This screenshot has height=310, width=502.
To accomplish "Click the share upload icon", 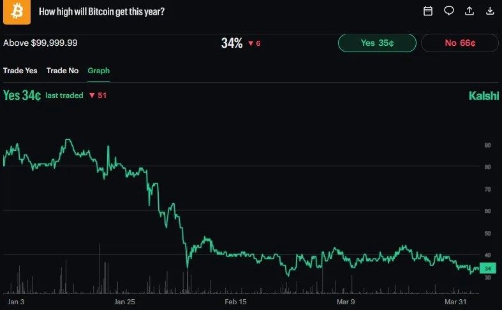I will click(469, 11).
